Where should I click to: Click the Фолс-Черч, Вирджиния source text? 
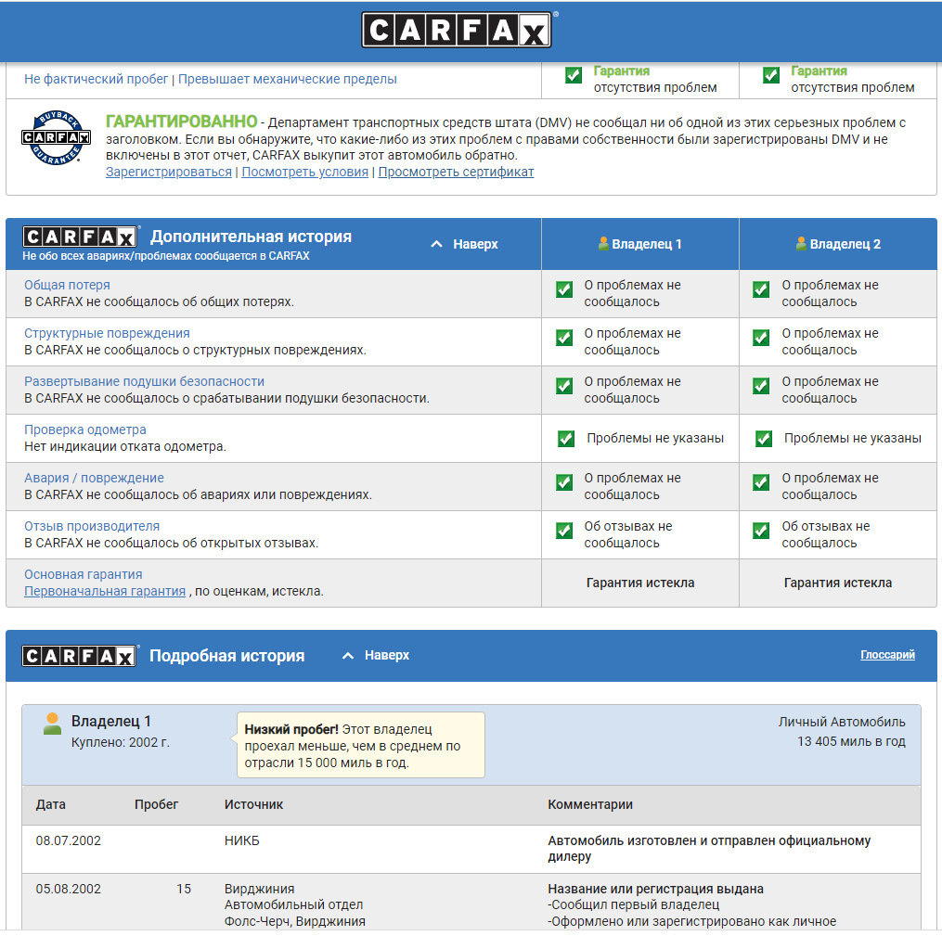point(295,921)
